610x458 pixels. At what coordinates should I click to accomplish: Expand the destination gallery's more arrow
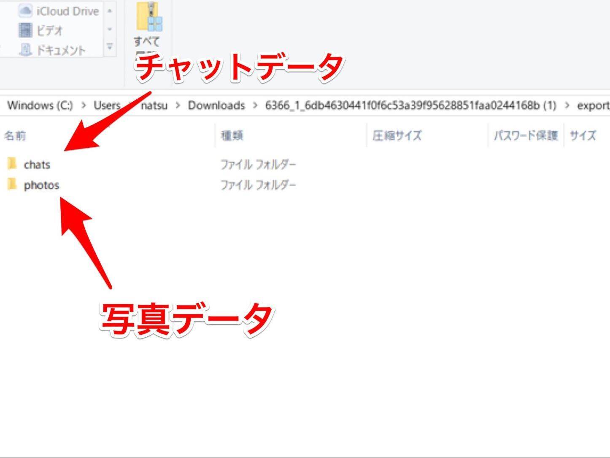pos(110,47)
